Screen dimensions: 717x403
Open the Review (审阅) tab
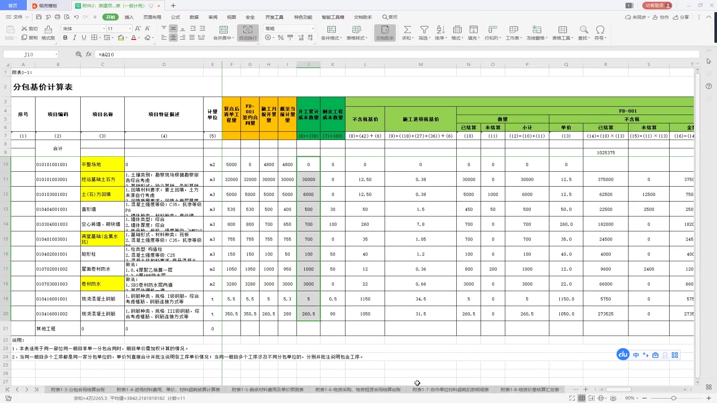click(213, 17)
